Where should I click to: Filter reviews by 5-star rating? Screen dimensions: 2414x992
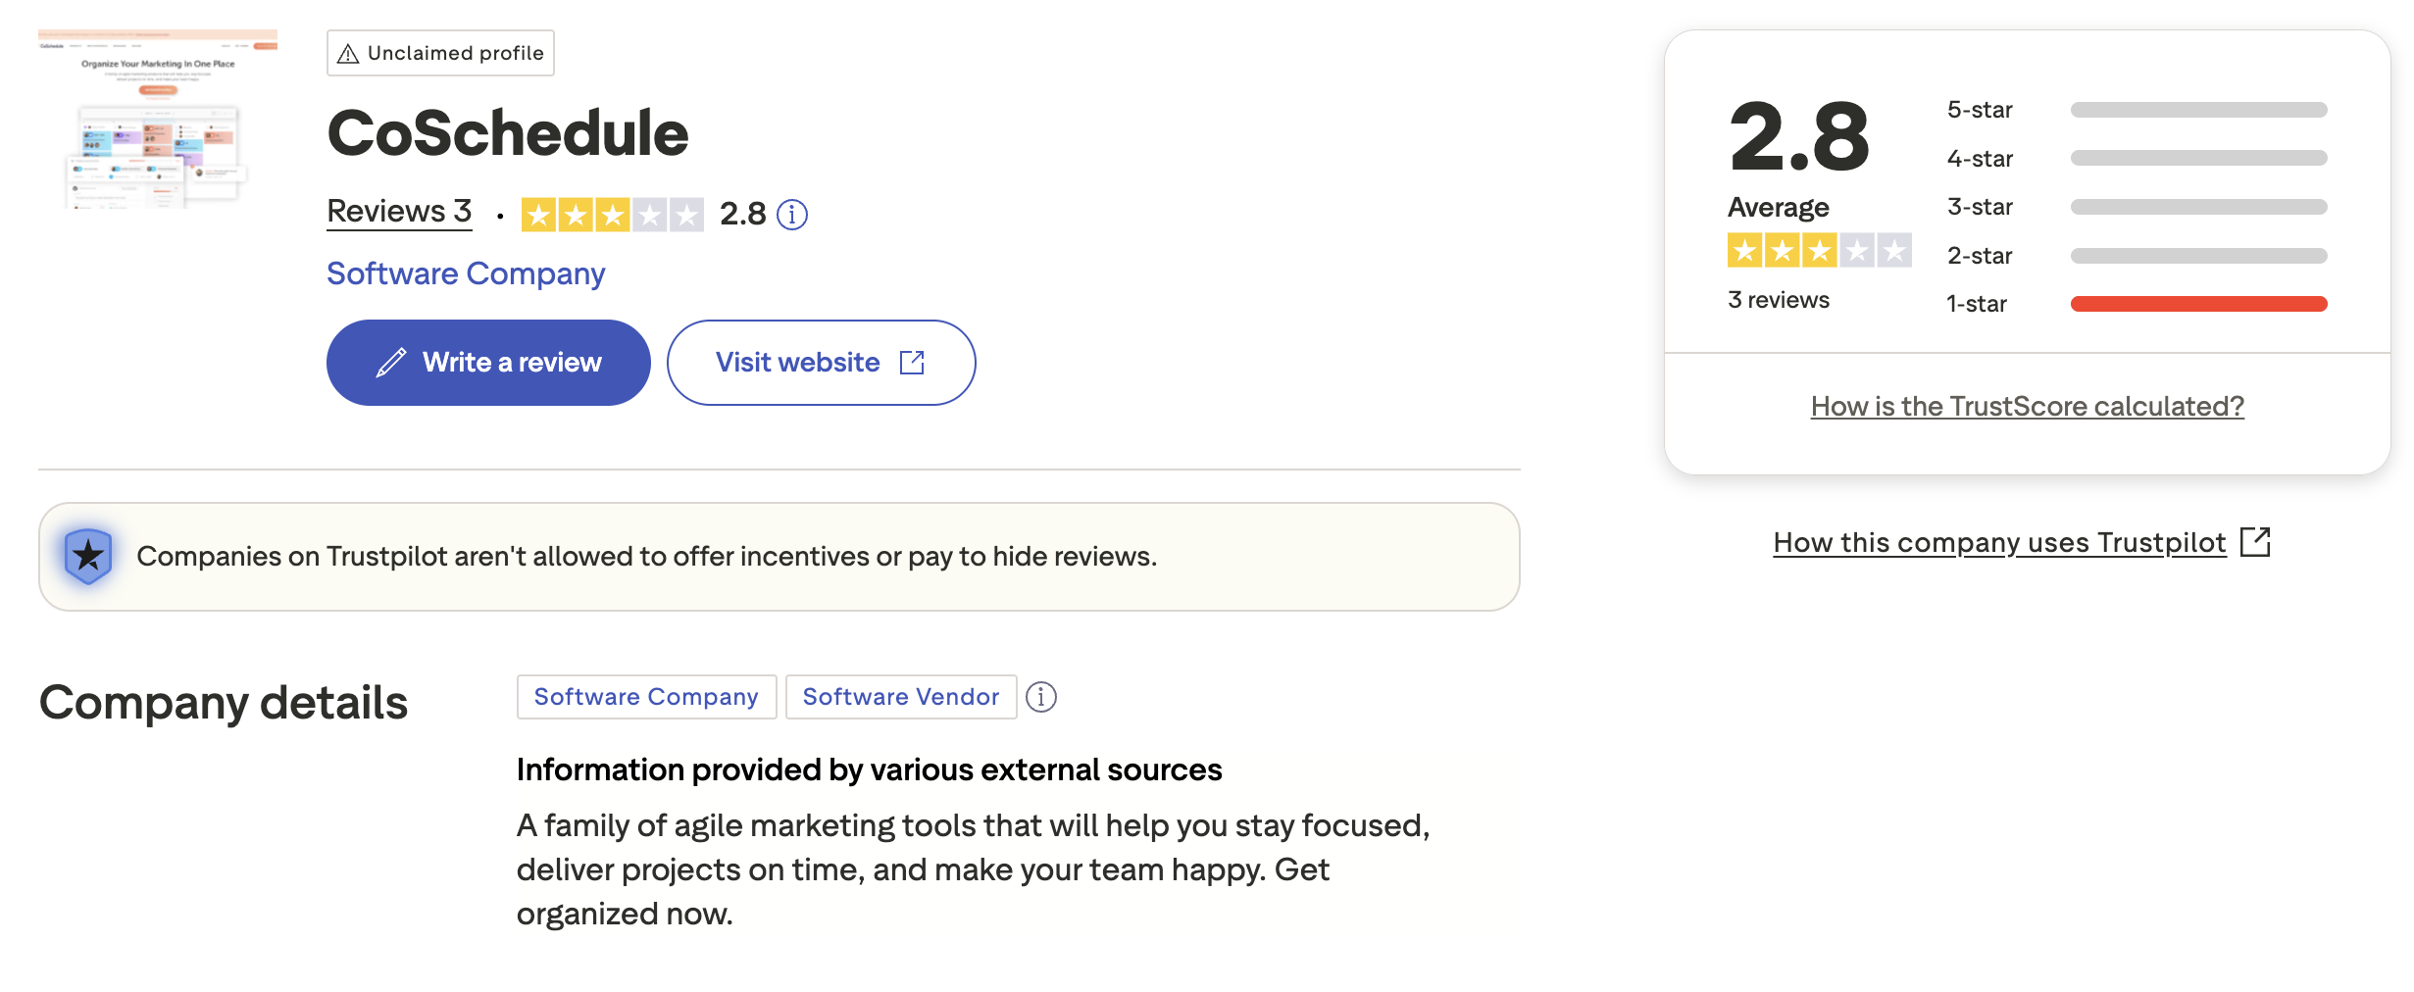(2198, 110)
